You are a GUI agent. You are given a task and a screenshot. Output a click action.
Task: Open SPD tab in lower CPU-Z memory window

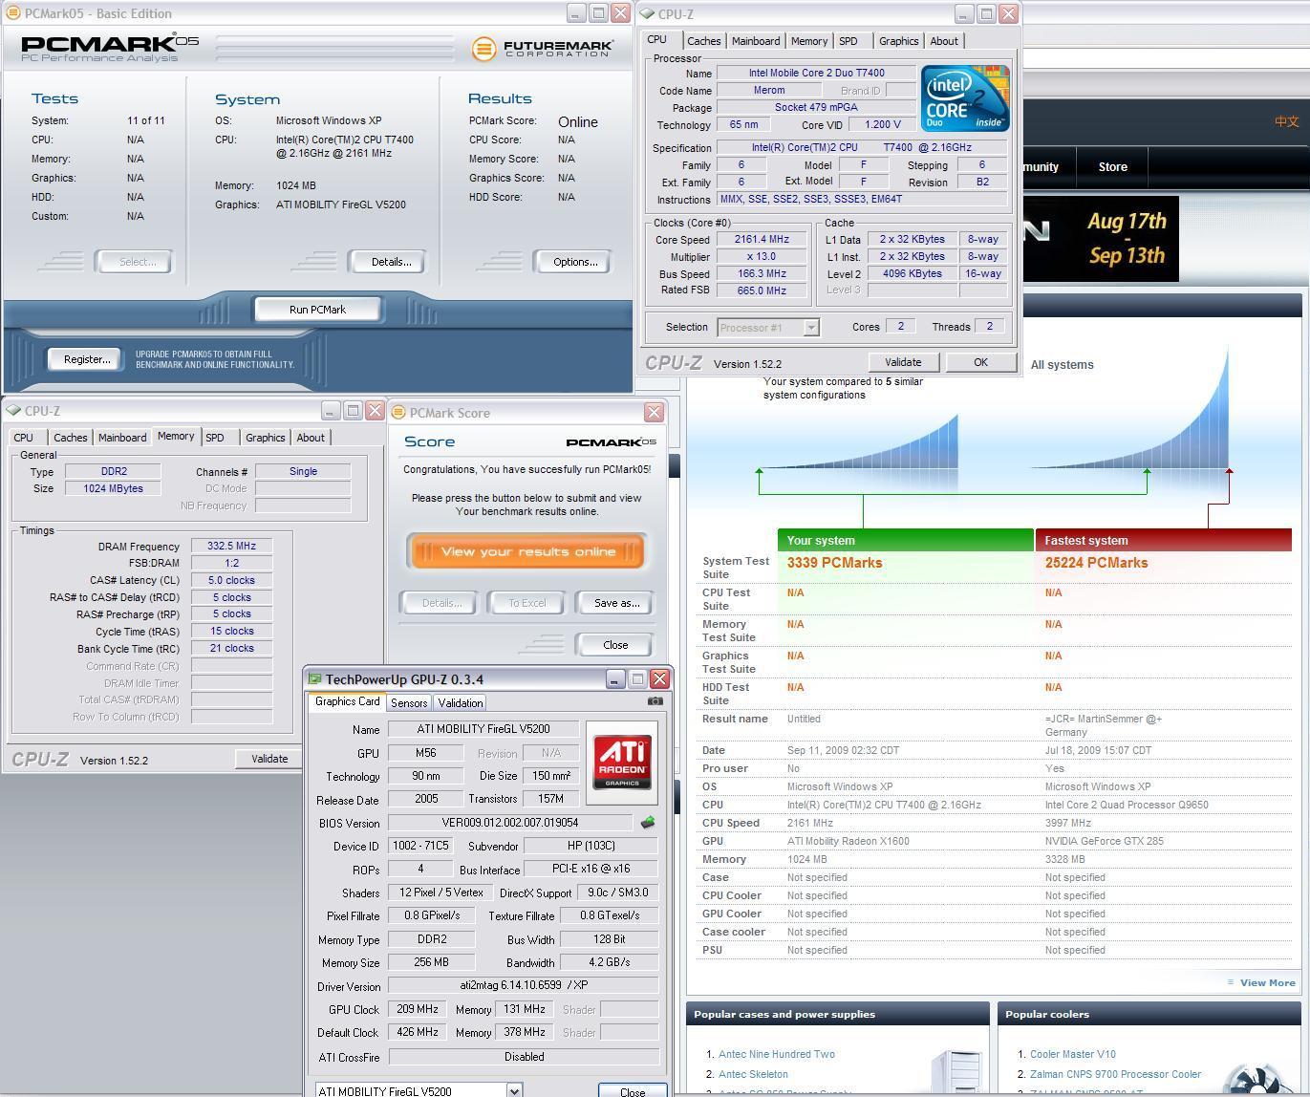click(x=215, y=438)
